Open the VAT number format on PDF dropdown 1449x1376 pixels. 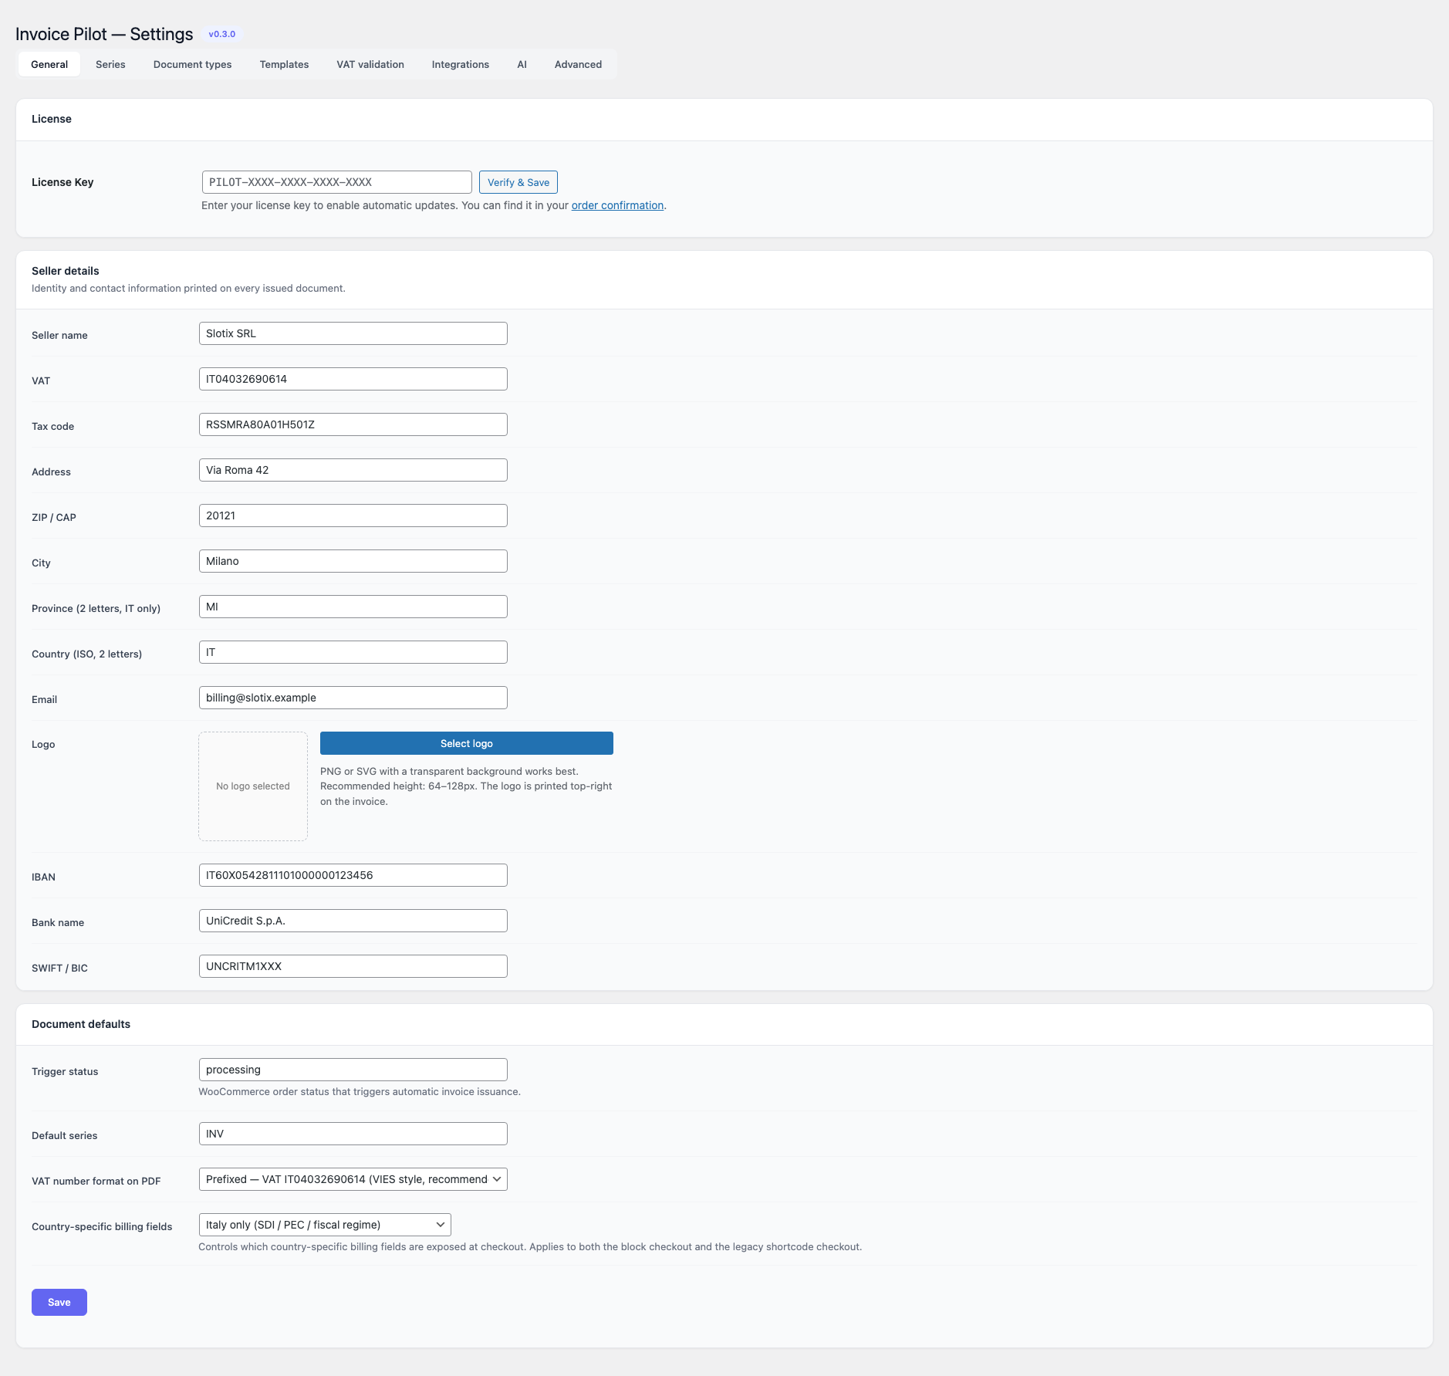click(353, 1179)
